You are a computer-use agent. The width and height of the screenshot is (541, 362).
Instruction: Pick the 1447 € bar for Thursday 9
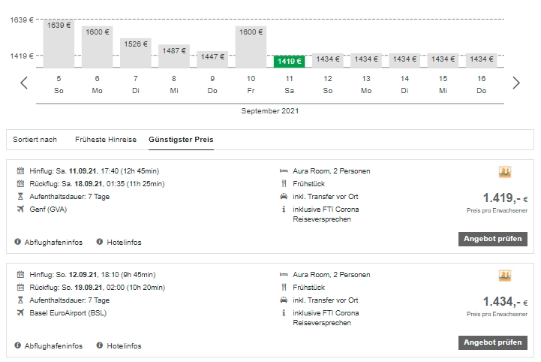click(x=212, y=59)
